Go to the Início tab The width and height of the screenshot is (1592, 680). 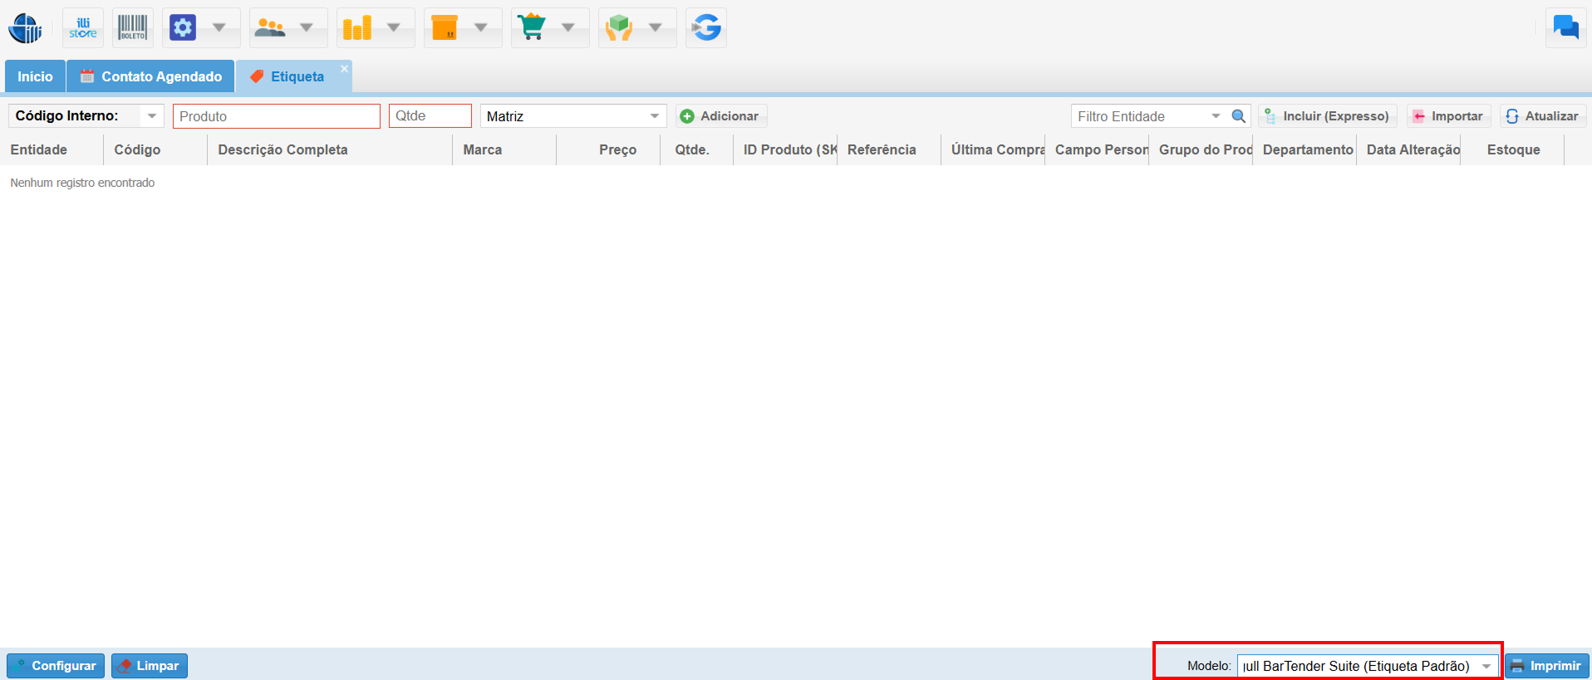35,76
